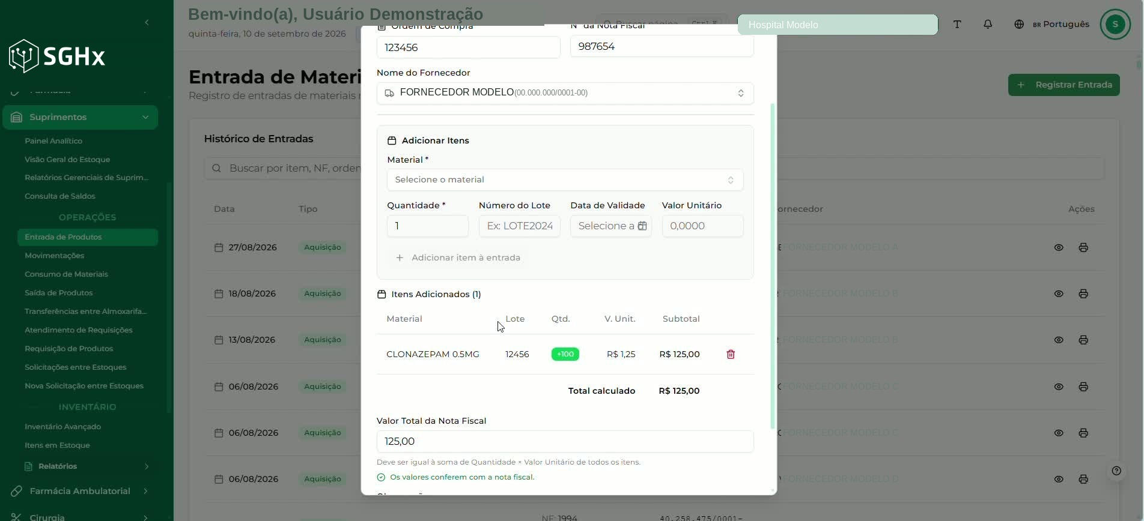The height and width of the screenshot is (521, 1144).
Task: Expand the Farmácia Ambulatorial section
Action: point(81,491)
